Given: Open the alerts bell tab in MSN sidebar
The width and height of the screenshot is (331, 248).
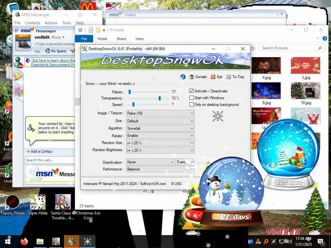Looking at the screenshot, I should coord(18,76).
